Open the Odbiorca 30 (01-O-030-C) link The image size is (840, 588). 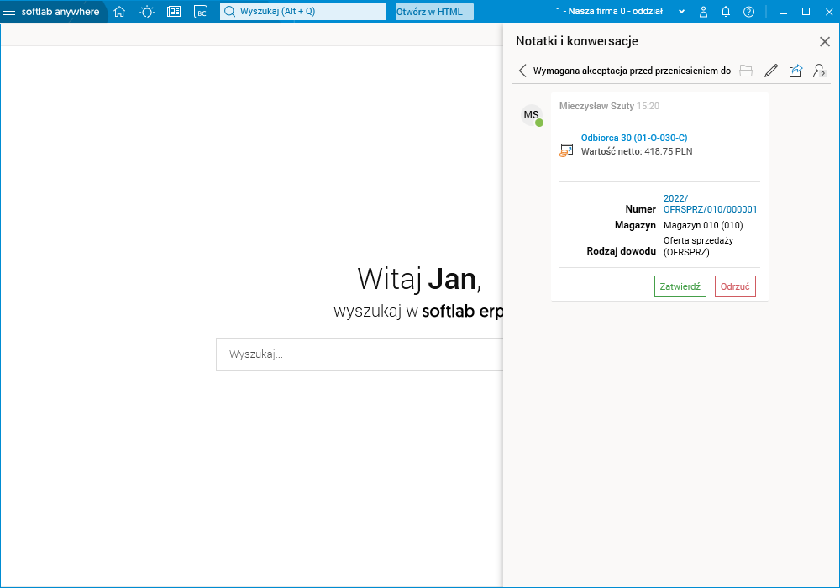(633, 138)
